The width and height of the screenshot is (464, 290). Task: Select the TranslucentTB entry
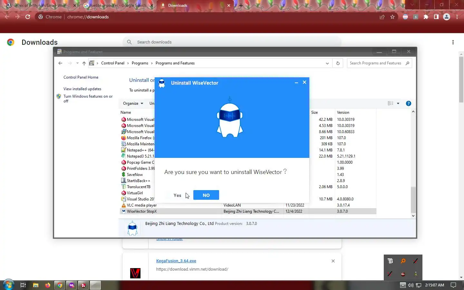coord(138,187)
